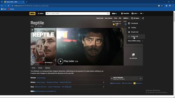The width and height of the screenshot is (175, 98).
Task: Open writer Benjamin Brewer's page
Action: click(x=52, y=82)
